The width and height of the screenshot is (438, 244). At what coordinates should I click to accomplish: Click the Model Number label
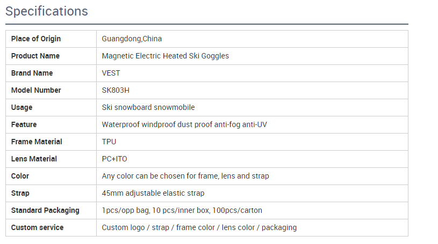point(36,90)
